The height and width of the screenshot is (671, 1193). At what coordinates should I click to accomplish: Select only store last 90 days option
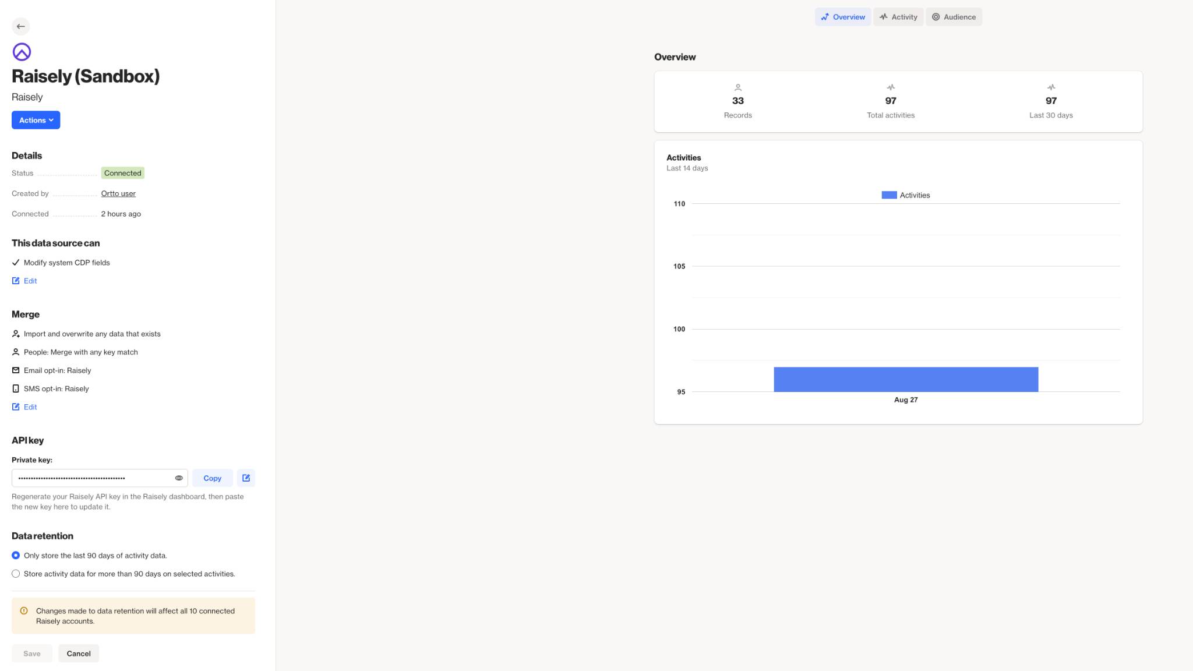(16, 556)
